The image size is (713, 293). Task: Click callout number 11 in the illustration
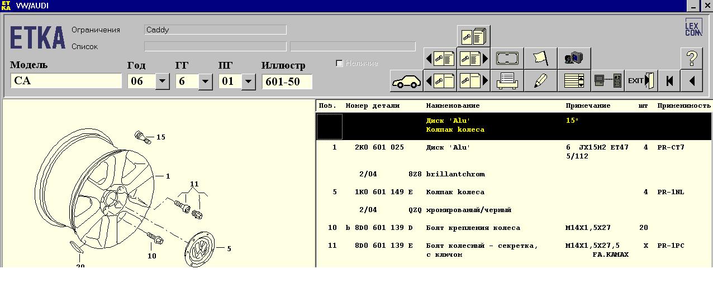pos(194,184)
